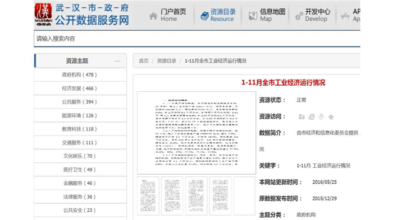Click the books icon beside 资源目录
393x220 pixels.
[x=204, y=16]
